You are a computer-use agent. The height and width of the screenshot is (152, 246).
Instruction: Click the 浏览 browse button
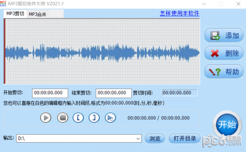[x=155, y=139]
